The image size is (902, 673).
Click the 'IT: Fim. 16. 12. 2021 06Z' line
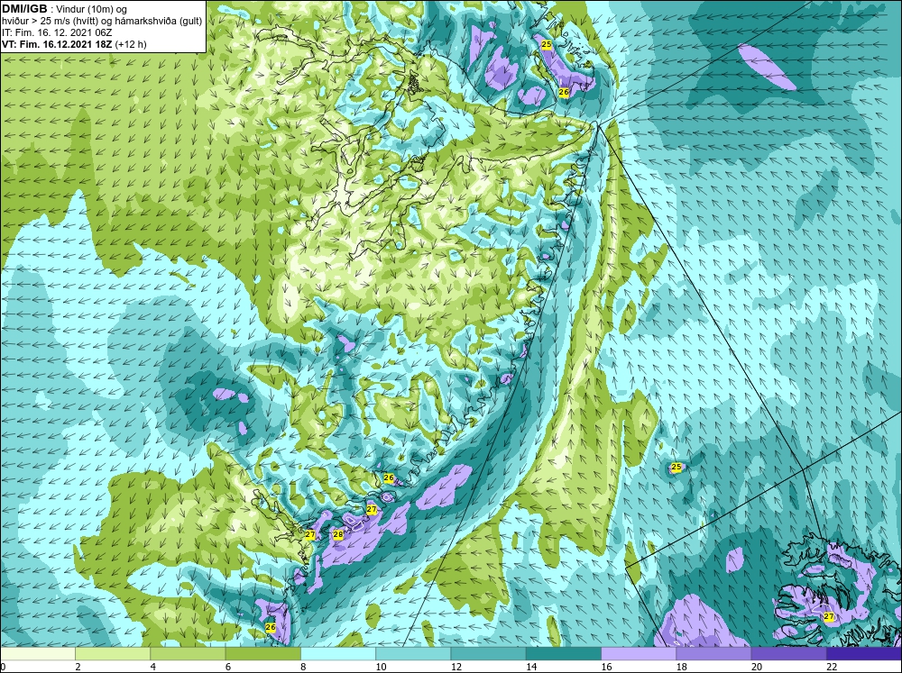click(57, 32)
